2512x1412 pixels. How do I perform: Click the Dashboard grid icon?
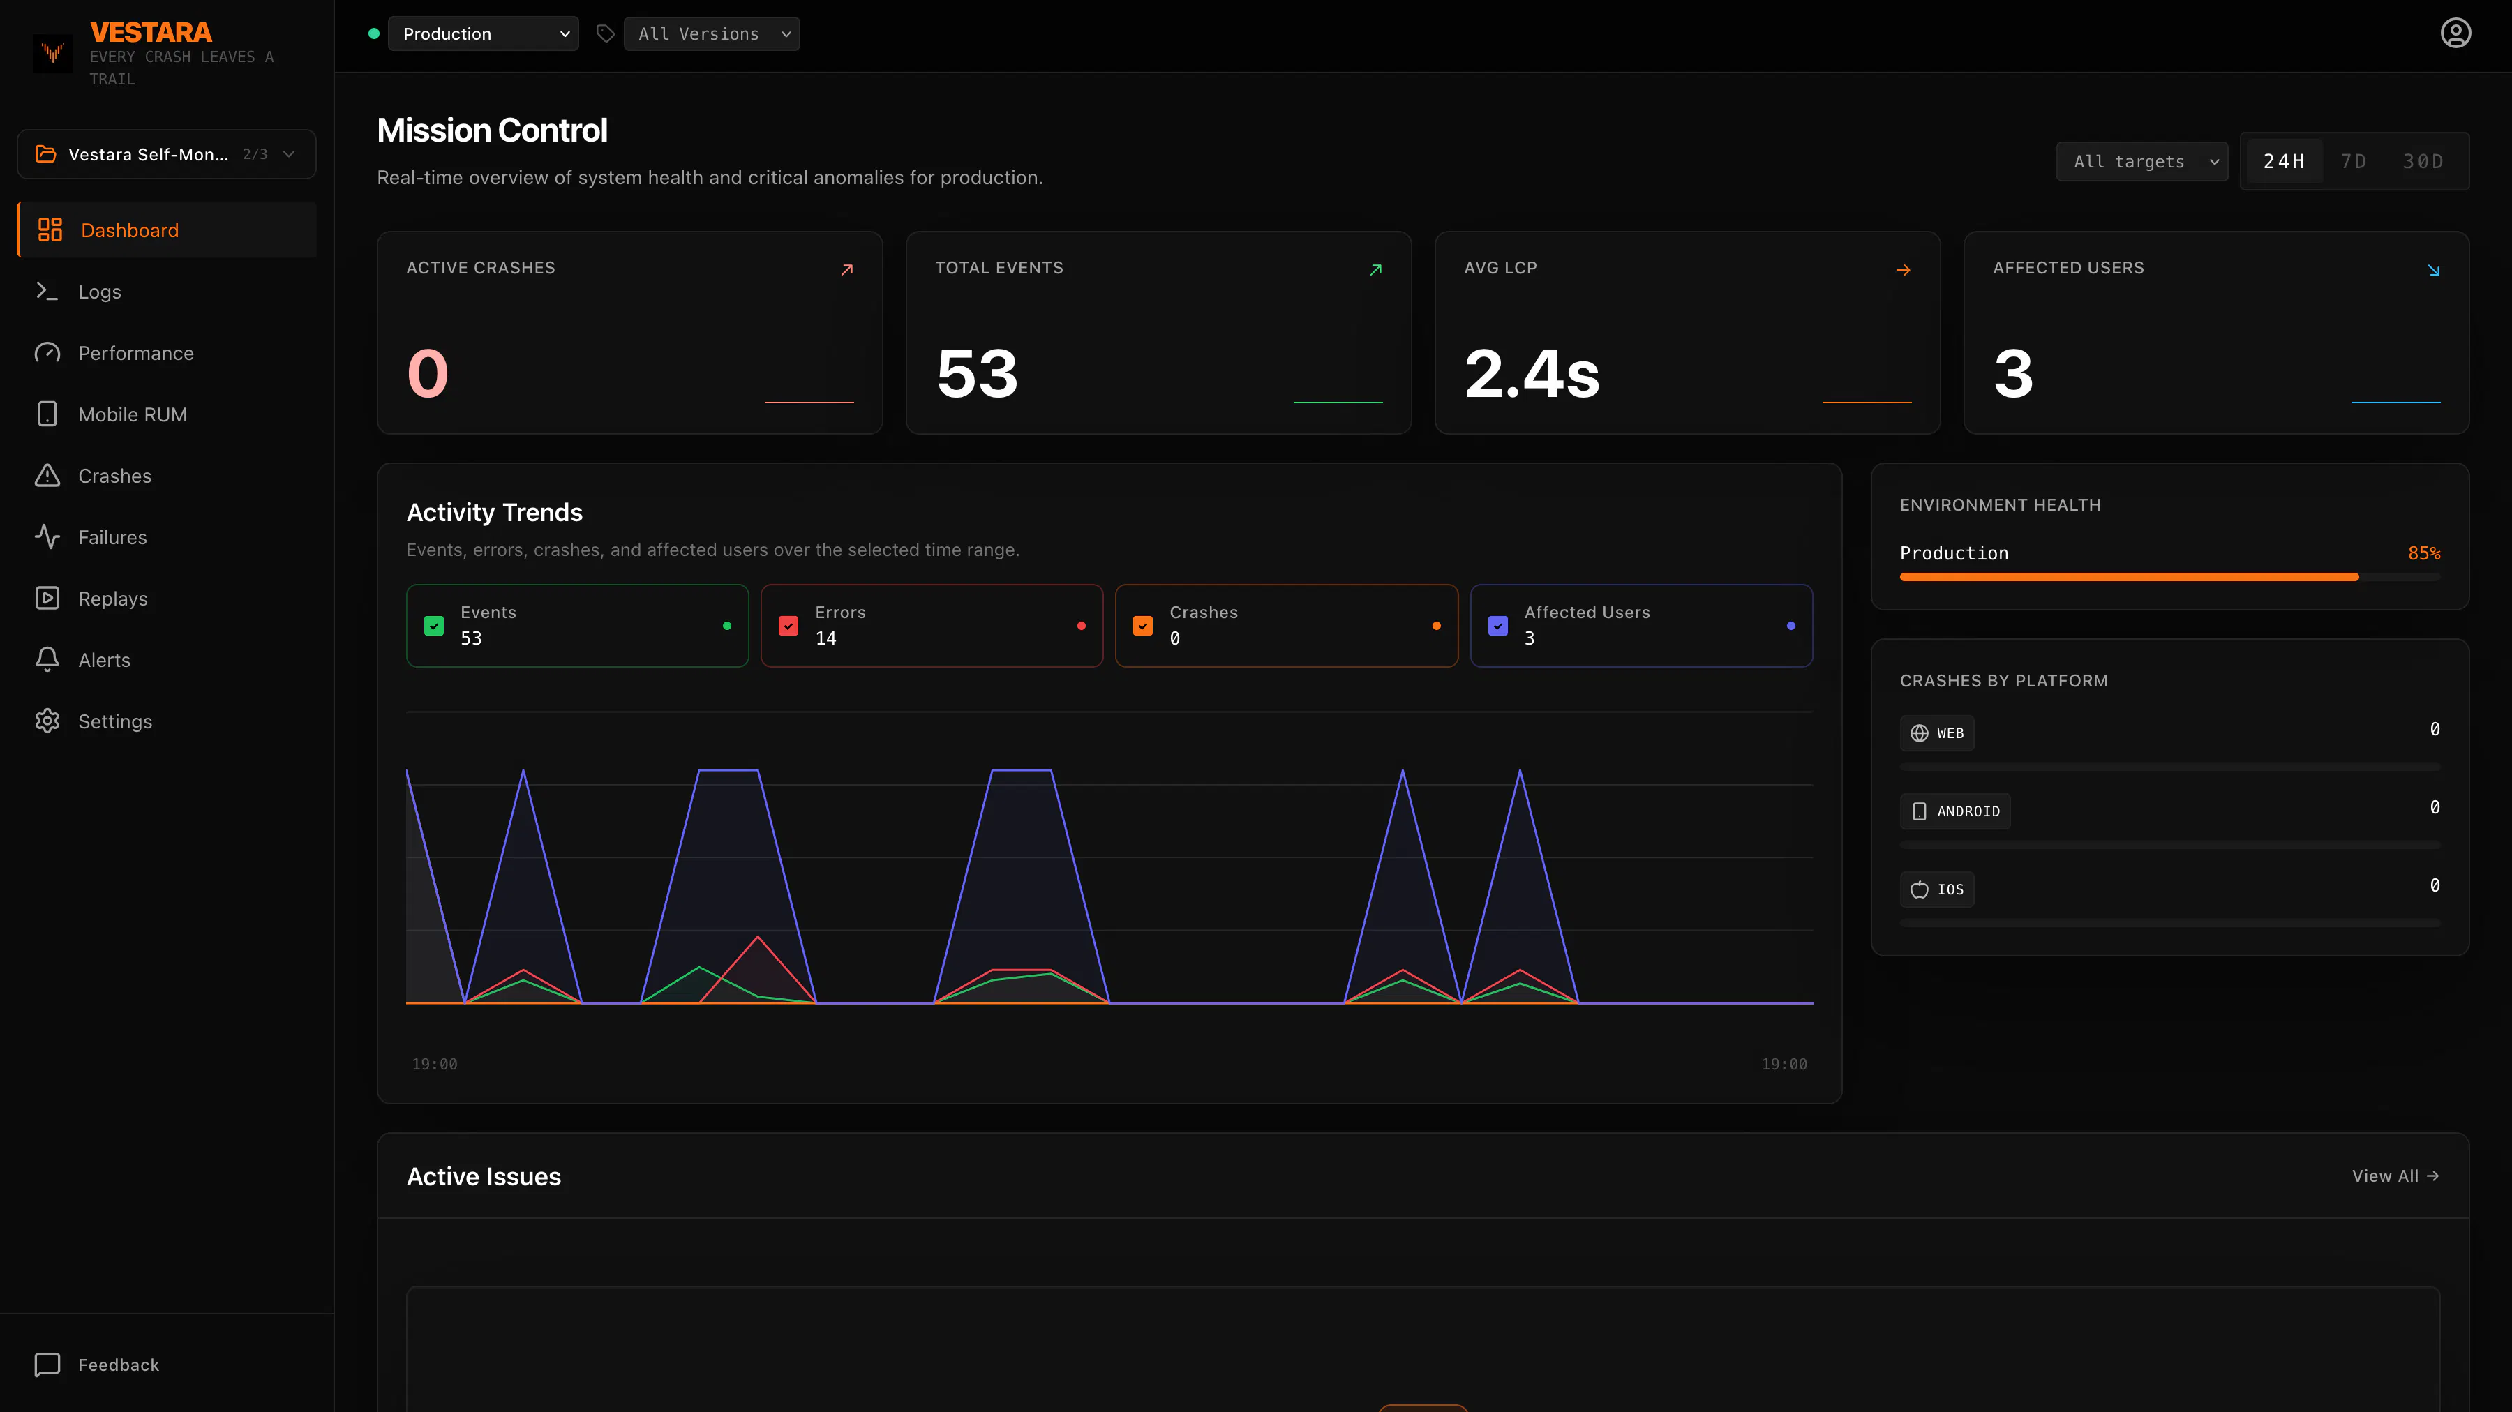click(x=50, y=230)
